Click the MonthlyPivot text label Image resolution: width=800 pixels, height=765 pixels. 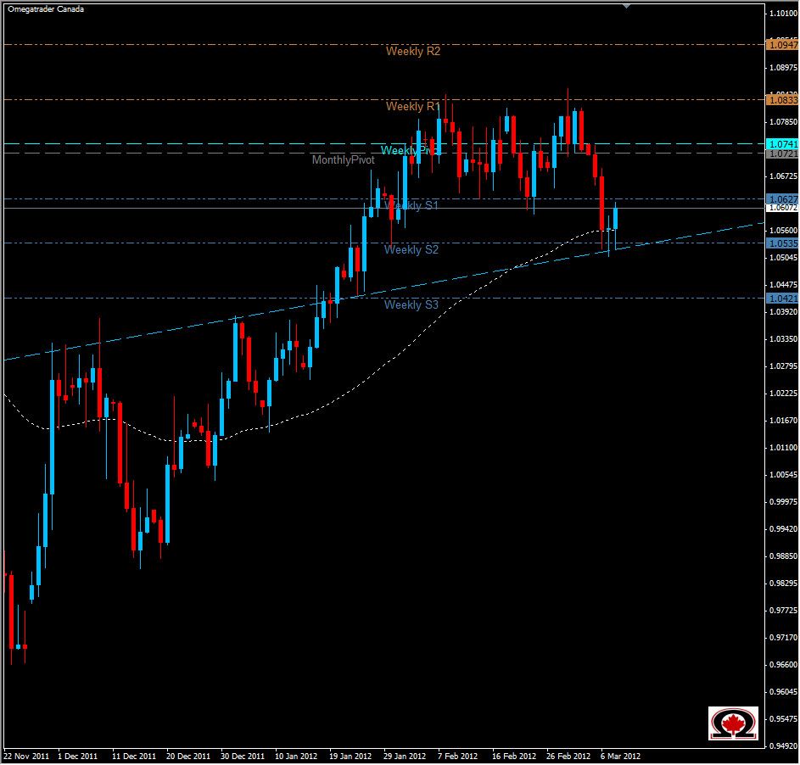tap(342, 159)
